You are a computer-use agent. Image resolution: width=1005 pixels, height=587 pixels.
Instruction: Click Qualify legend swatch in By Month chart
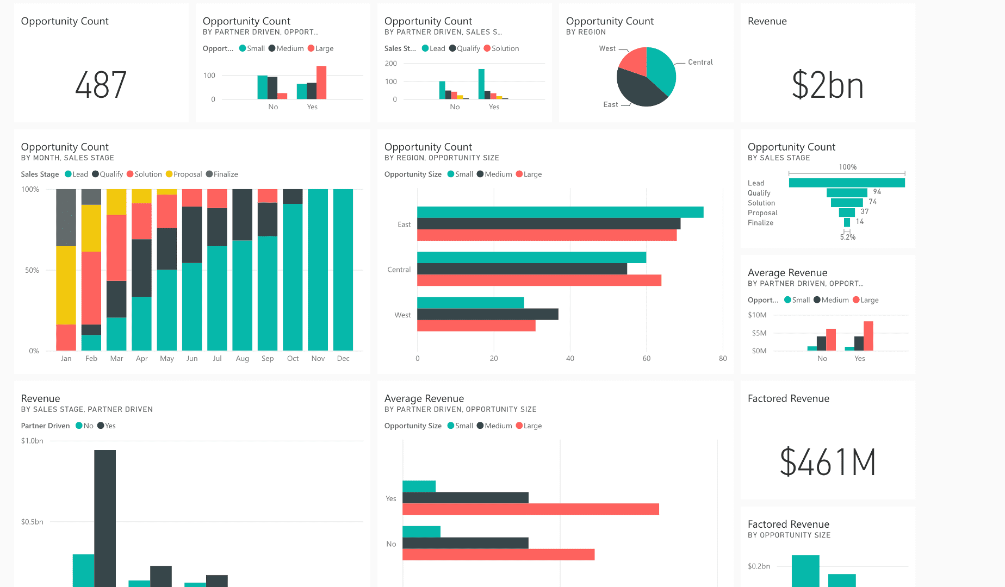click(96, 174)
